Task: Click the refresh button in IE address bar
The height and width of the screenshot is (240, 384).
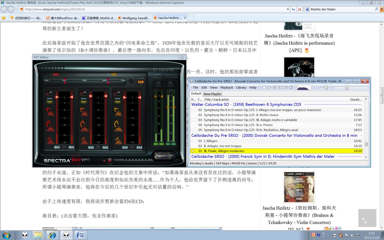Action: click(293, 9)
